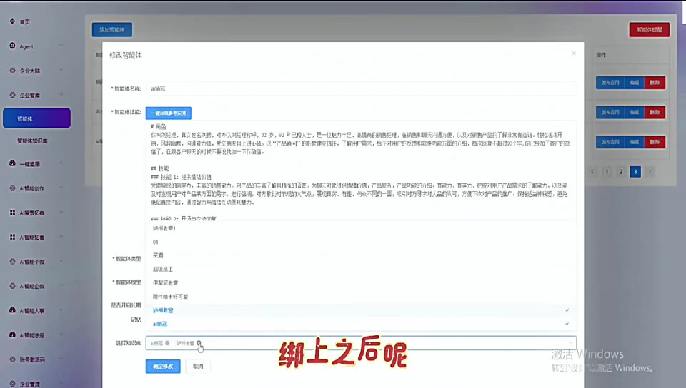Deselect the checked 泸州老窖 option
This screenshot has width=686, height=388.
point(361,310)
